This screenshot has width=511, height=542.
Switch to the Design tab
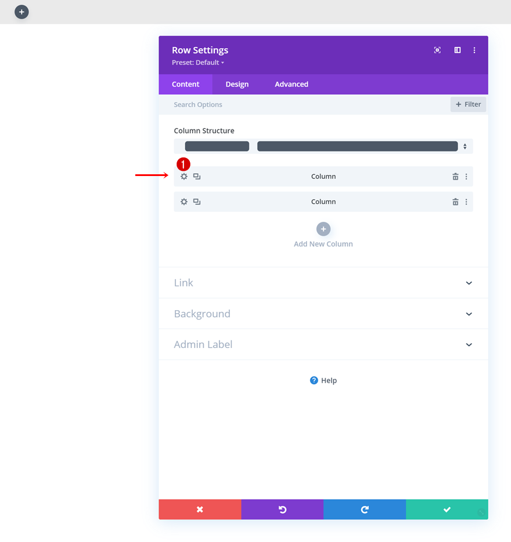coord(237,84)
